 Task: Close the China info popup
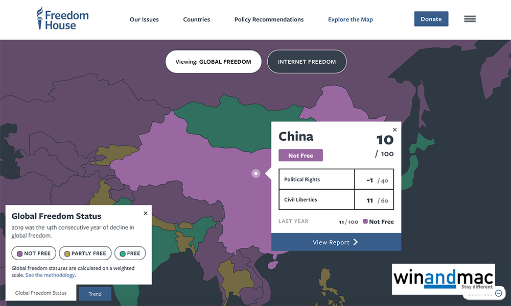pos(394,130)
